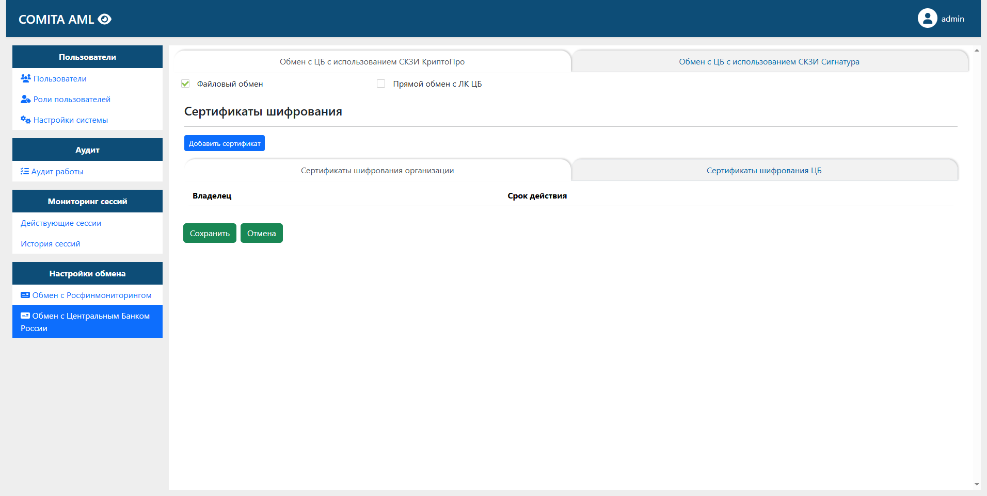The image size is (987, 496).
Task: Open the Действующие сессии link
Action: point(61,223)
